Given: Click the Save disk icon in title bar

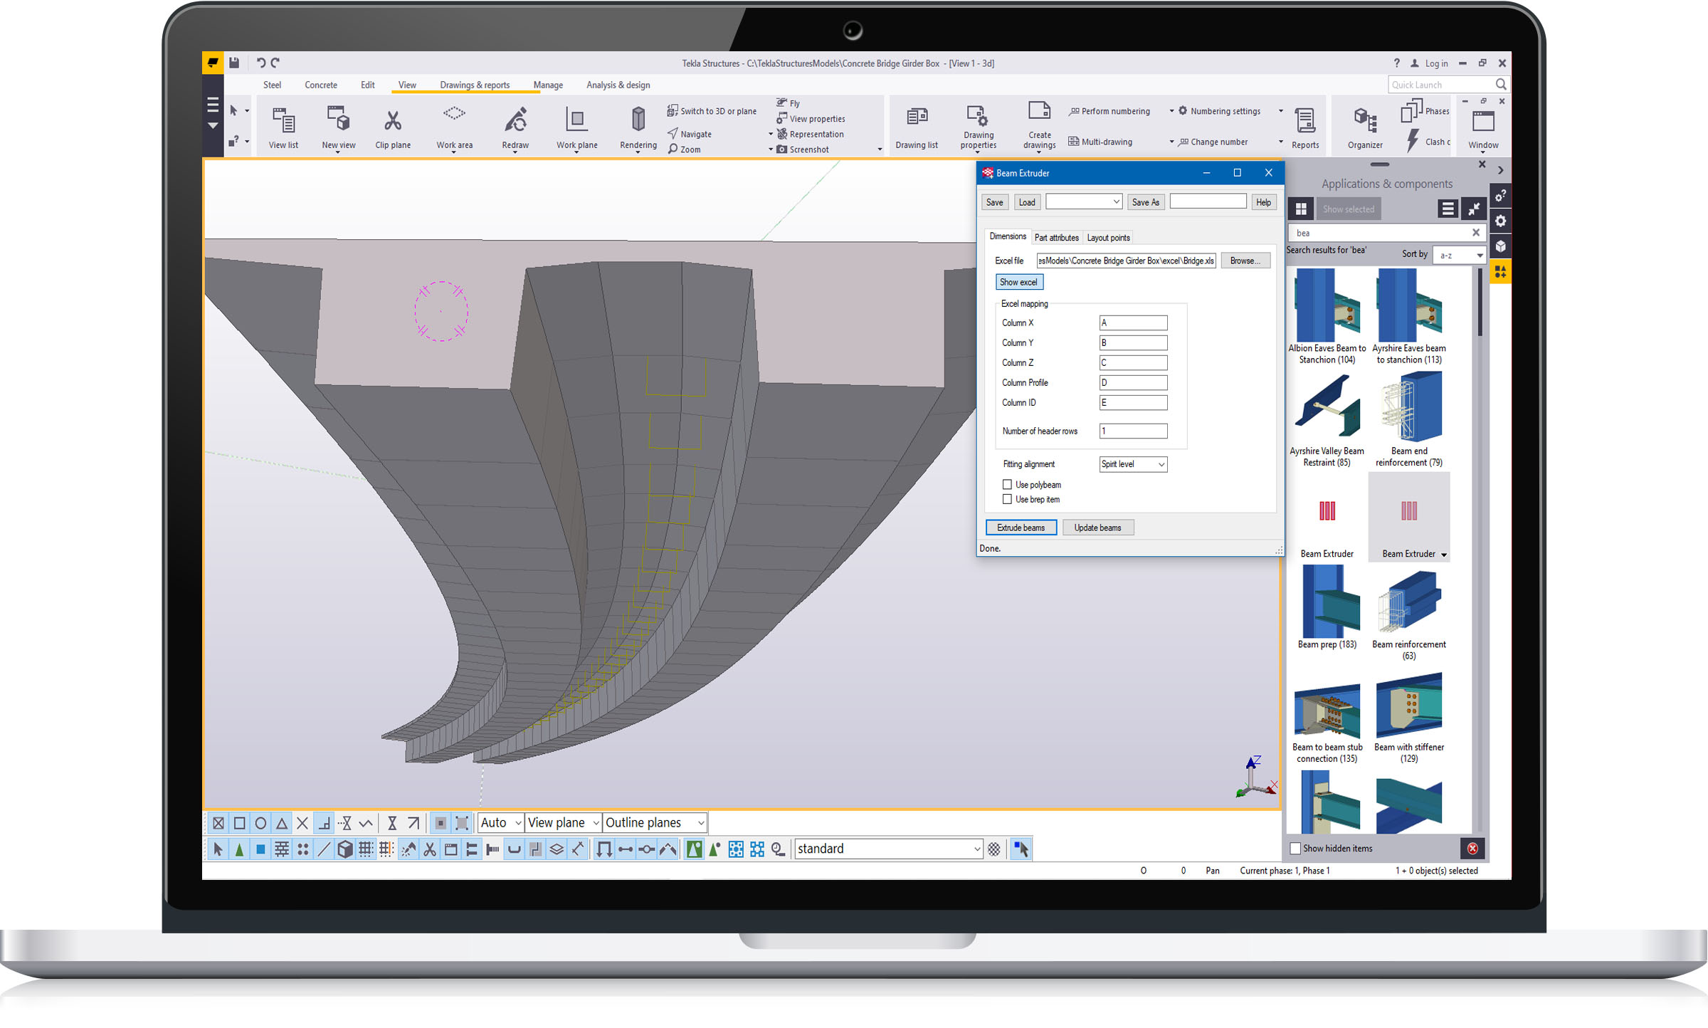Looking at the screenshot, I should click(x=234, y=63).
